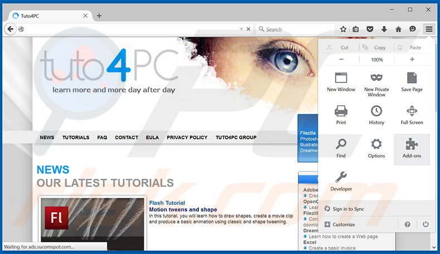The image size is (440, 254).
Task: Open FAQ in site navigation
Action: point(102,138)
